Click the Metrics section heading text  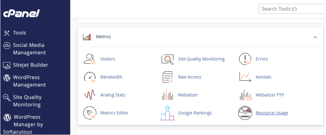[103, 37]
